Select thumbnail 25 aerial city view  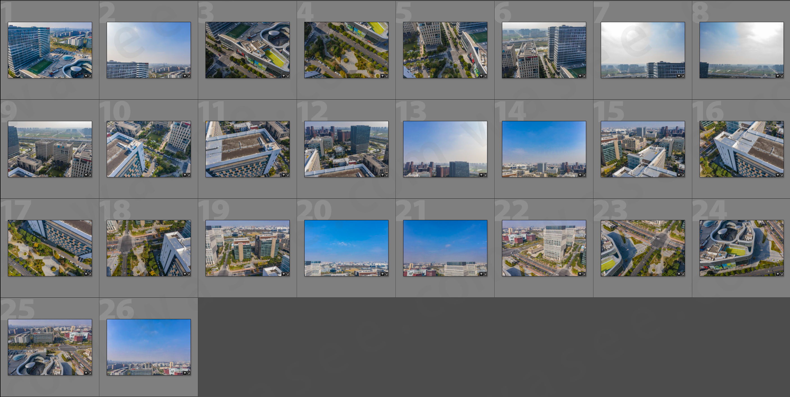pos(50,347)
